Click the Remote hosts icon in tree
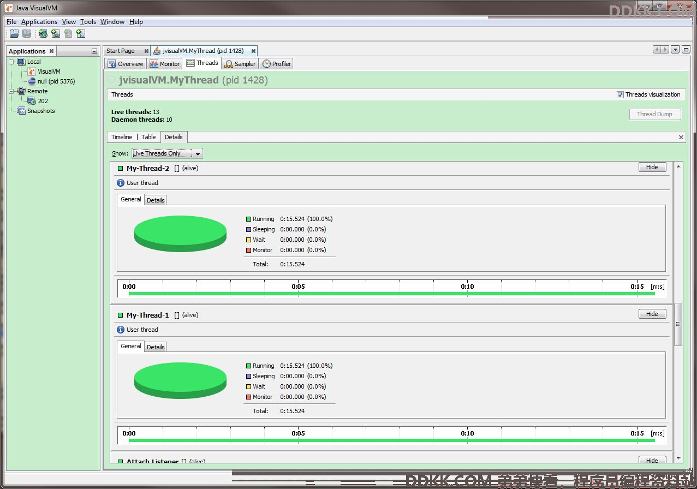Screen dimensions: 697x489 (21, 91)
